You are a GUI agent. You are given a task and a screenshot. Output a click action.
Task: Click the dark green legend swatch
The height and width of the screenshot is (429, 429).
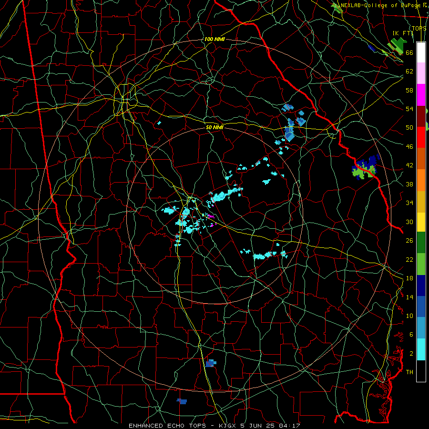tap(421, 243)
